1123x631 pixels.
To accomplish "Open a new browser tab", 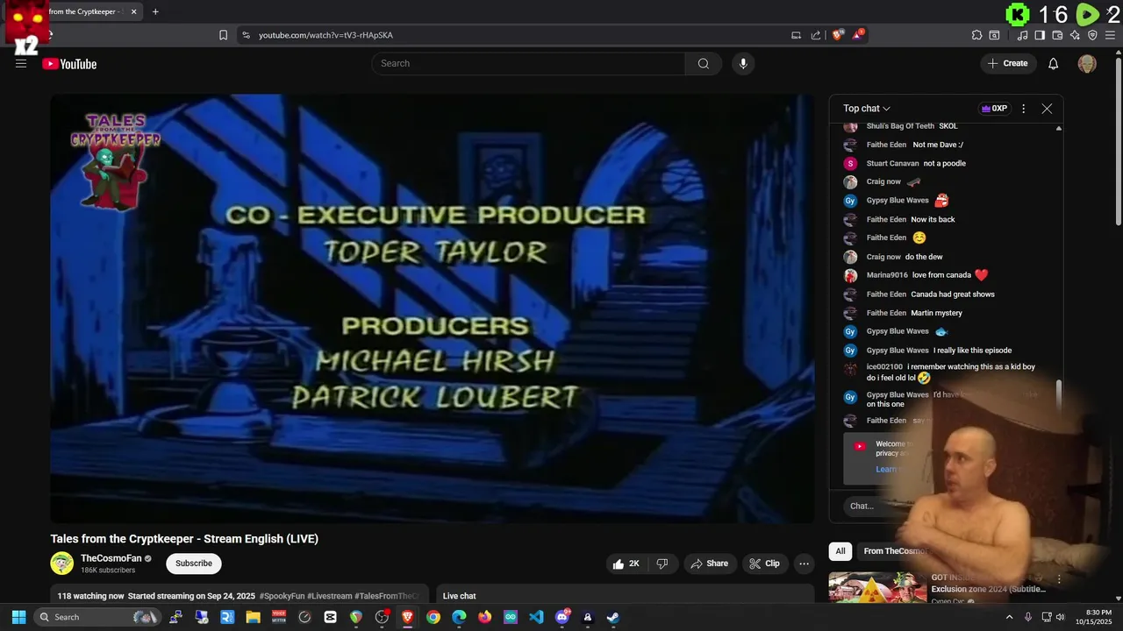I will 155,11.
